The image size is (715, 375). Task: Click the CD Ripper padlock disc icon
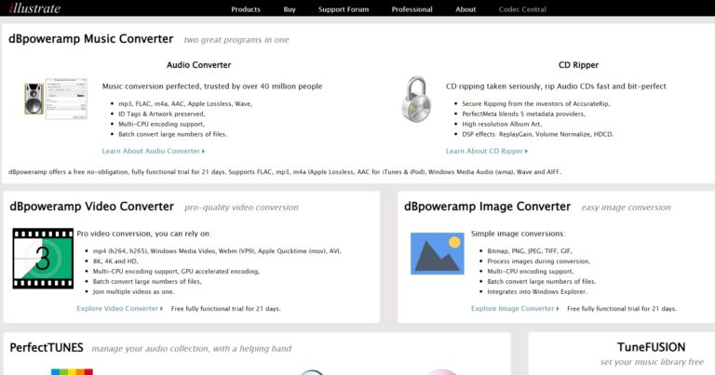(x=416, y=99)
